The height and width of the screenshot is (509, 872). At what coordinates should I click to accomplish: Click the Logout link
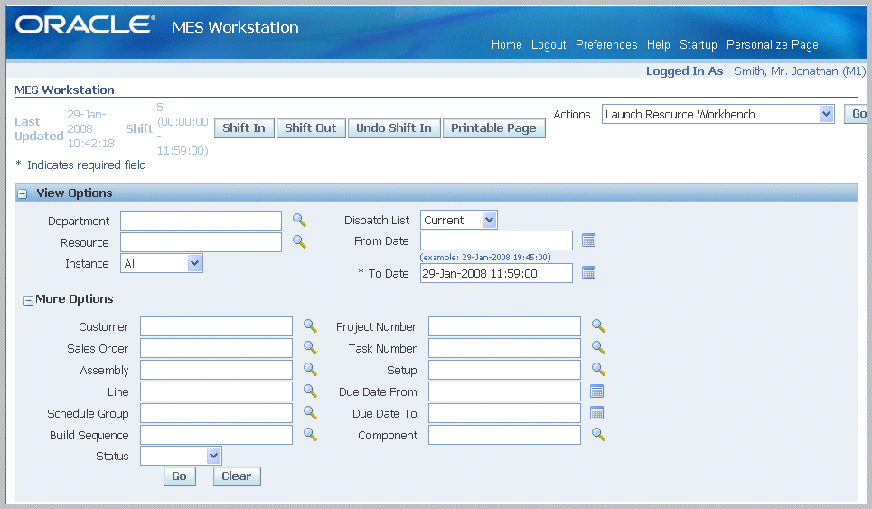[549, 44]
